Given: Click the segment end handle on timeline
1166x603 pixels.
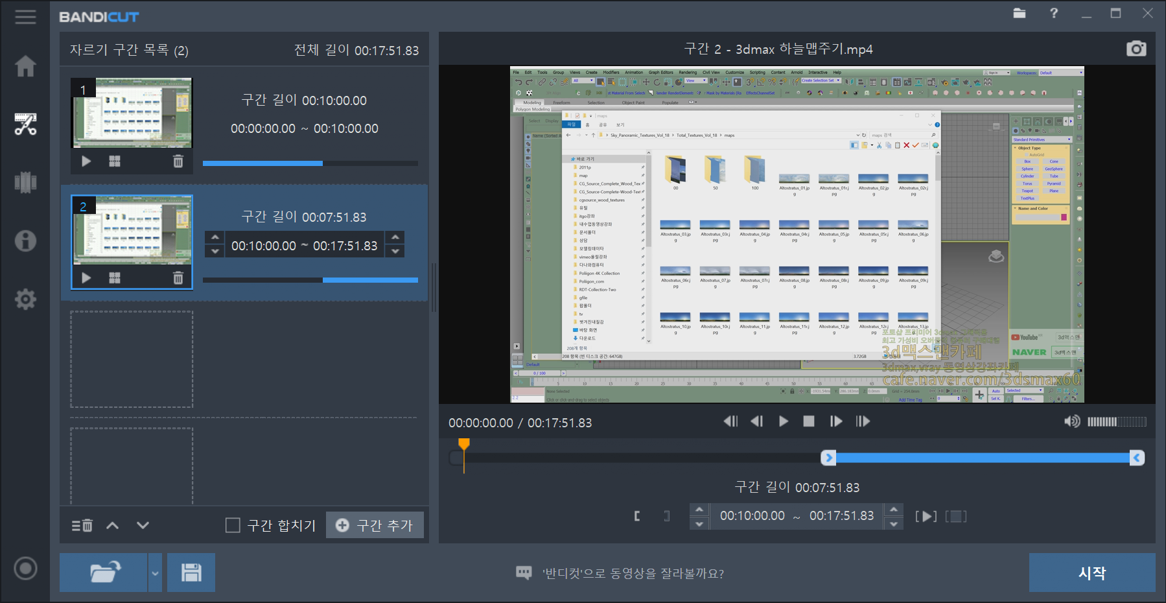Looking at the screenshot, I should 1137,458.
